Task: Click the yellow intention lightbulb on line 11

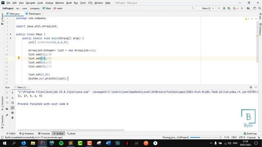Action: pos(19,58)
